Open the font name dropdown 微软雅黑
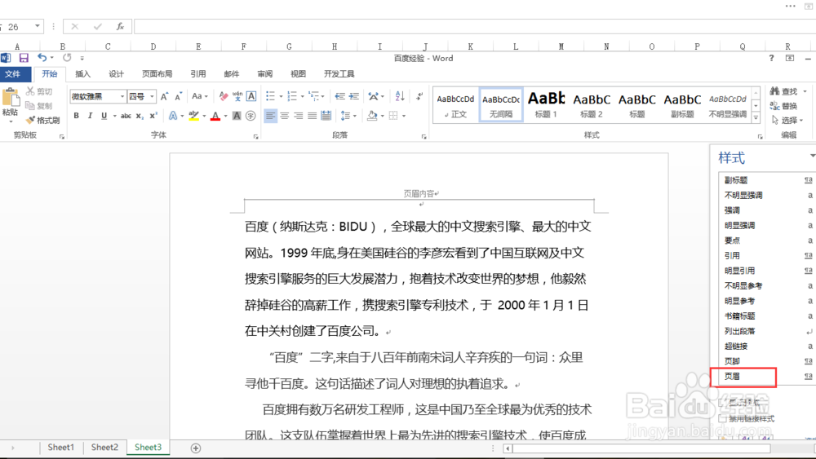This screenshot has height=459, width=816. (122, 97)
